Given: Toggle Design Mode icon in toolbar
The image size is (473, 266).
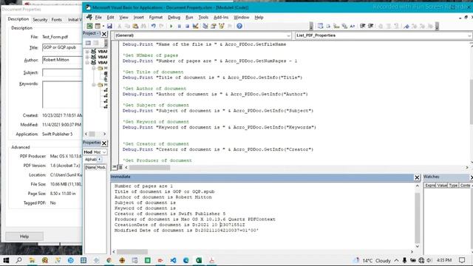Looking at the screenshot, I should 195,27.
